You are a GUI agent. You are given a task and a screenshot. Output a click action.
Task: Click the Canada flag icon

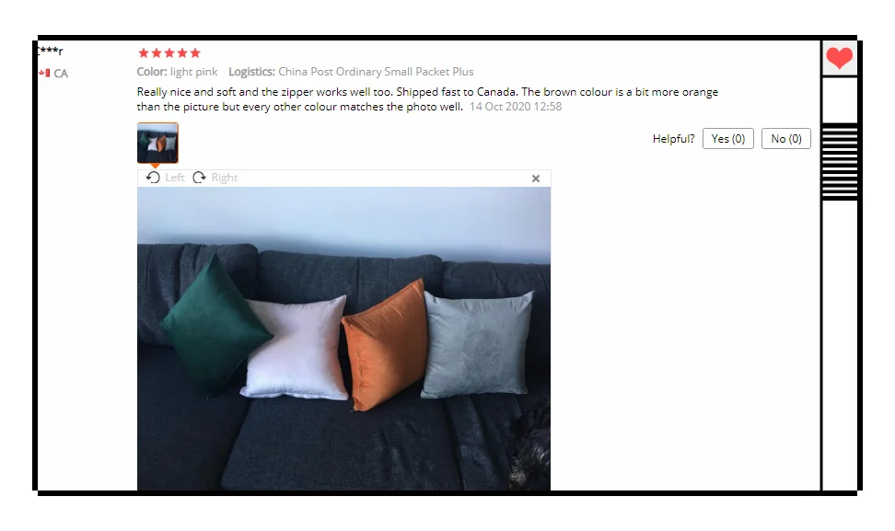[44, 73]
